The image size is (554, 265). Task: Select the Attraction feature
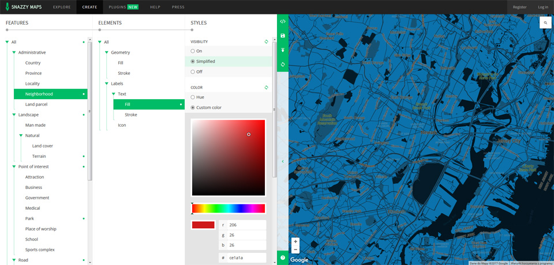(x=35, y=177)
